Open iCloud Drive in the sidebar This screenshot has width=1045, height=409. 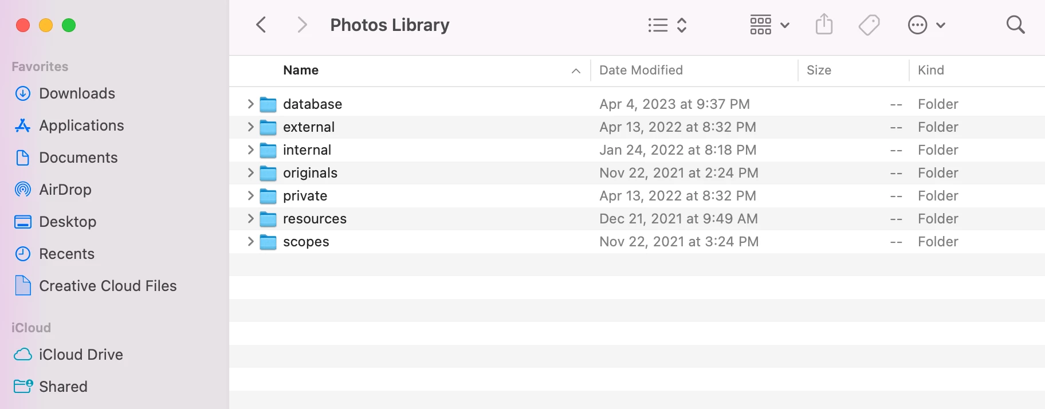pyautogui.click(x=80, y=355)
